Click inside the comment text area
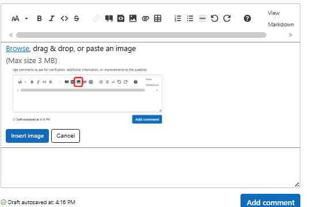 [150, 167]
